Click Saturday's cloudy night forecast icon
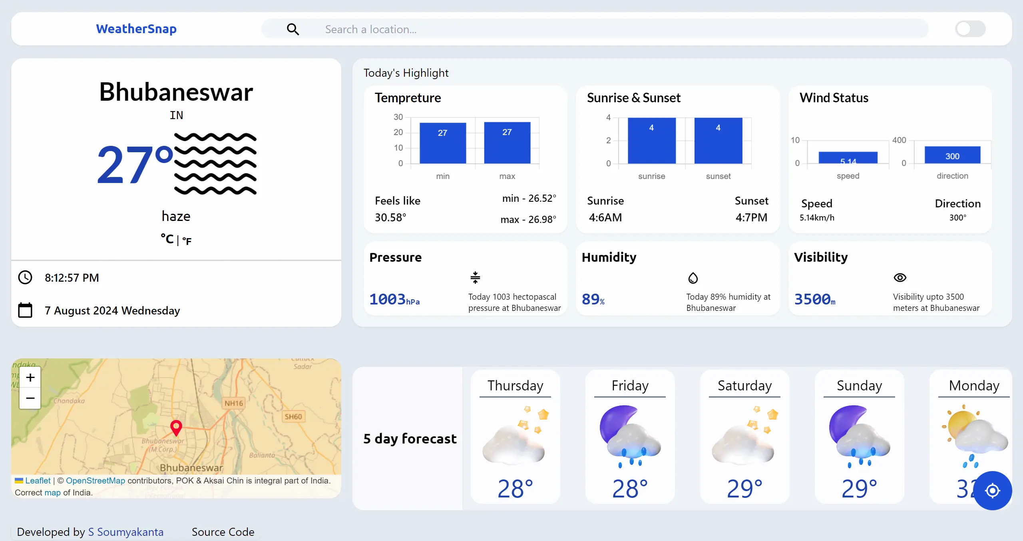1023x541 pixels. tap(745, 436)
